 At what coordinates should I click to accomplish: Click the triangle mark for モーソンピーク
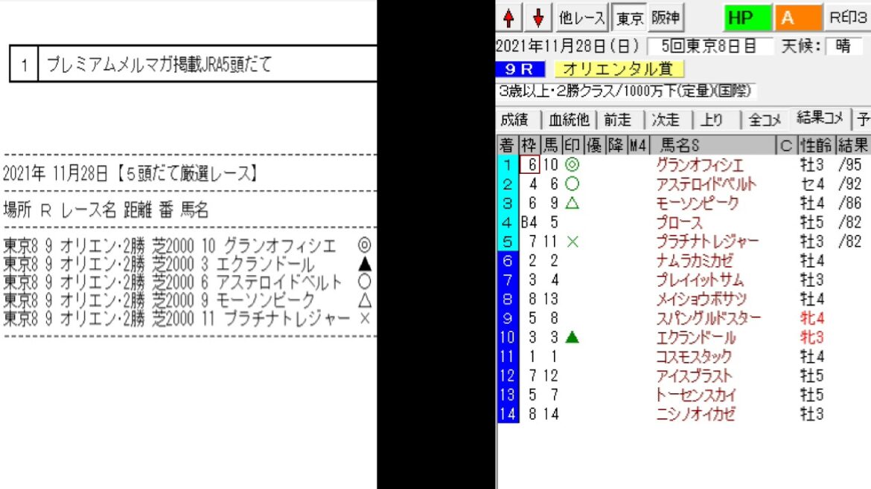572,203
